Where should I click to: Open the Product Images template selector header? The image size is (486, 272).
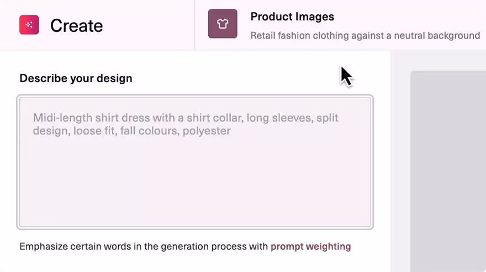click(340, 25)
